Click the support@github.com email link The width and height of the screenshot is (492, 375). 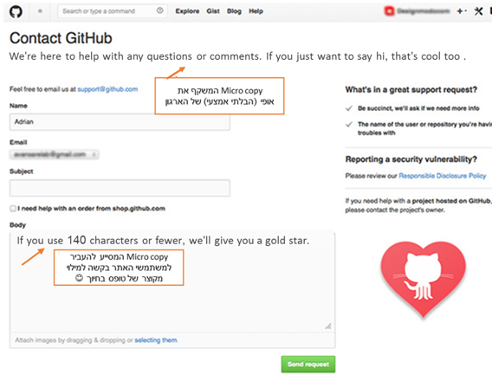107,89
